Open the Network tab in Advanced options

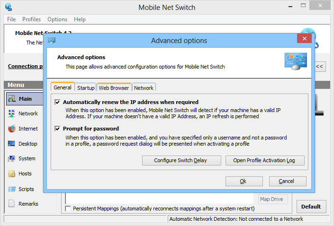144,88
